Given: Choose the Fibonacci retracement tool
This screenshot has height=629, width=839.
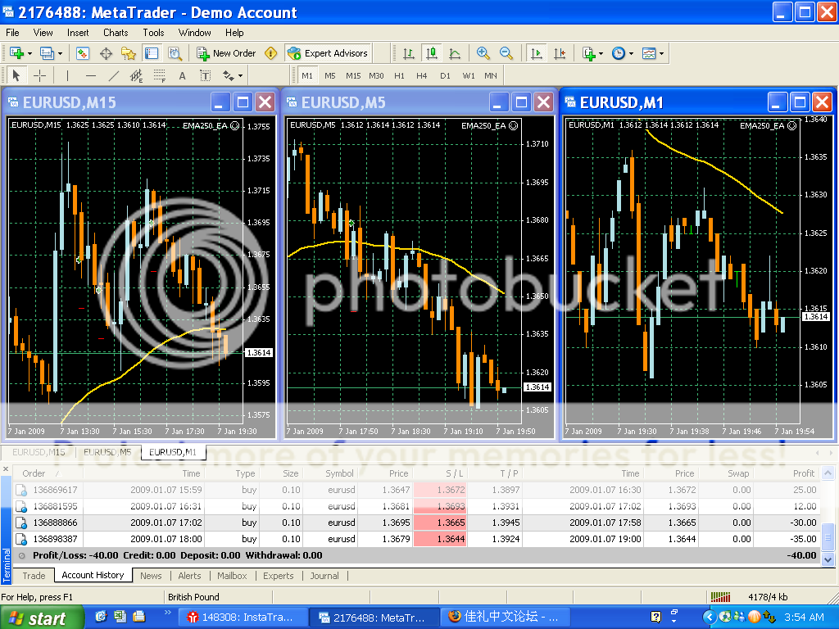Looking at the screenshot, I should pos(160,76).
